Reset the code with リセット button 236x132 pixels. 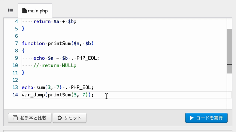[x=70, y=118]
